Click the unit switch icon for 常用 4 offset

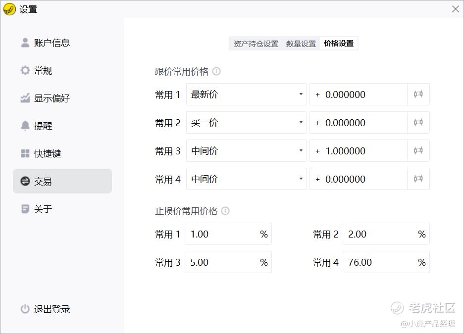(418, 179)
